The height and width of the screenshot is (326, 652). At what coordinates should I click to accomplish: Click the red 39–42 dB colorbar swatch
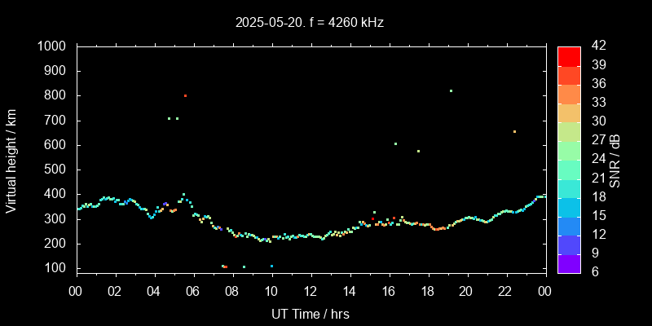pos(569,55)
